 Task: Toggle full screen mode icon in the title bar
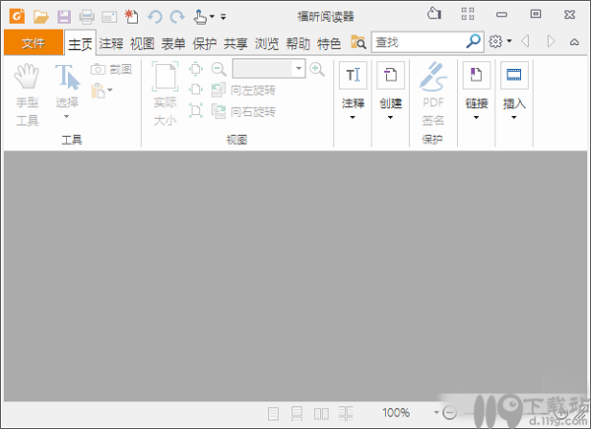click(467, 14)
